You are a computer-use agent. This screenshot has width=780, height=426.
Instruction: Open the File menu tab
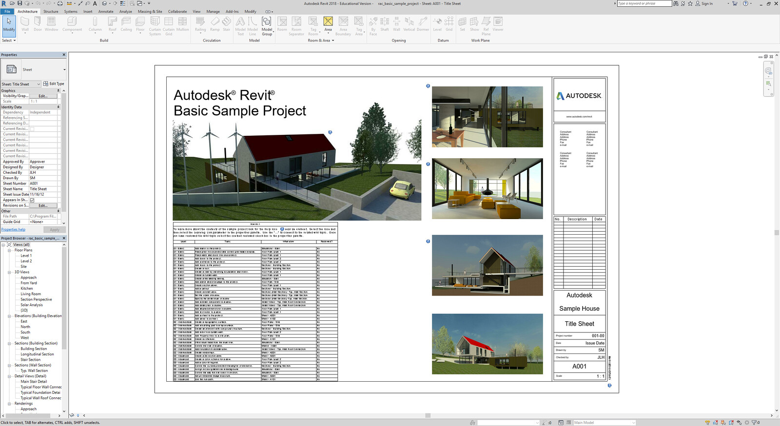7,11
